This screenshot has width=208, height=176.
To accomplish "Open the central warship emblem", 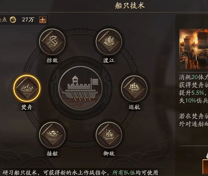I will (81, 88).
